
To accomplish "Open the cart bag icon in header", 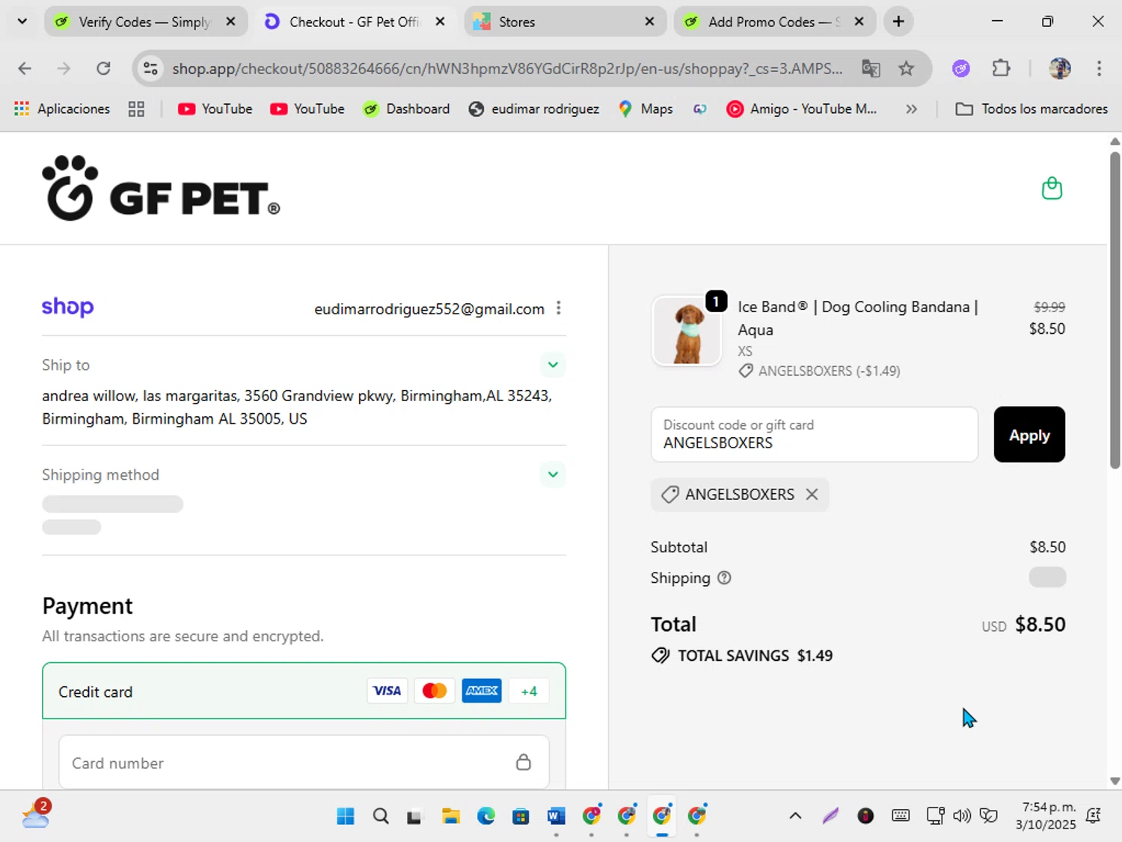I will tap(1052, 189).
